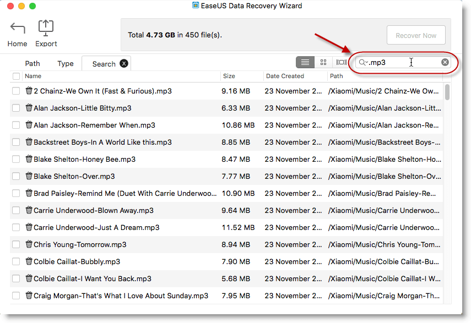Check Alan Jackson-Remember When.mp3 checkbox

(x=16, y=125)
